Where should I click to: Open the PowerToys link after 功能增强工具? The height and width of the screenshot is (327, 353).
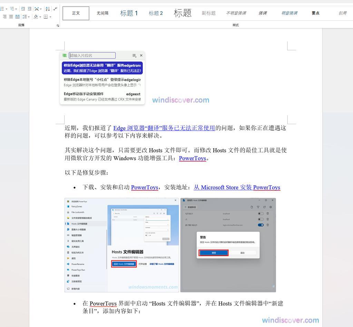coord(193,158)
